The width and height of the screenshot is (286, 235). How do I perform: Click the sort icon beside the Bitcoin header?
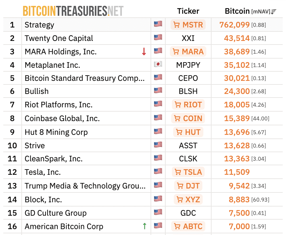click(274, 11)
